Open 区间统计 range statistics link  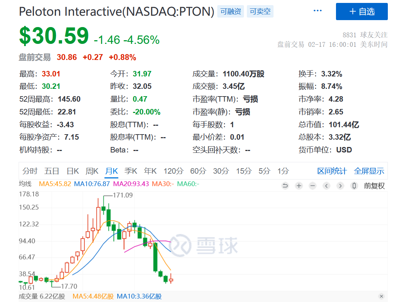(x=332, y=171)
